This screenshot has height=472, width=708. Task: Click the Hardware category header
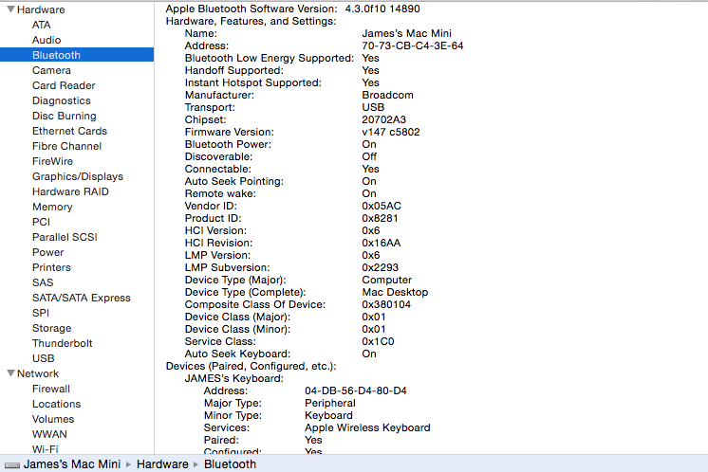(x=41, y=9)
